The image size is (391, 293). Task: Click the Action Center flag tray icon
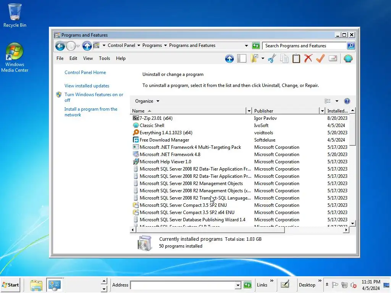tap(335, 285)
